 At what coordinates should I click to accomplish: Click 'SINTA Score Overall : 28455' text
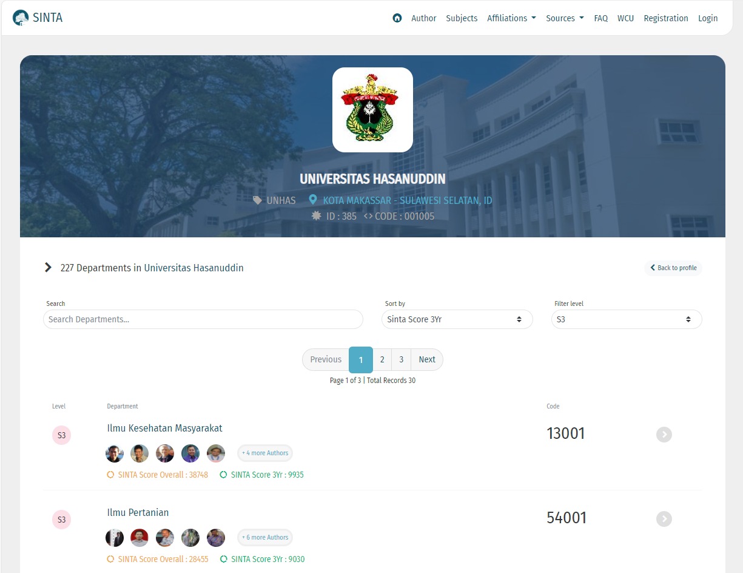pyautogui.click(x=163, y=559)
